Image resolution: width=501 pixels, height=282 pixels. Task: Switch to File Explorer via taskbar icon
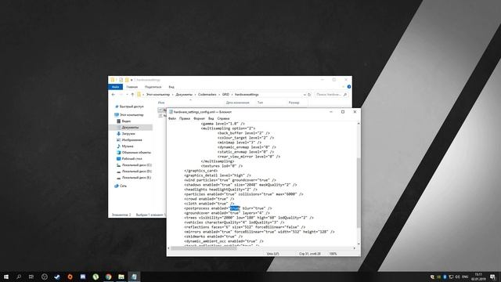coord(121,277)
